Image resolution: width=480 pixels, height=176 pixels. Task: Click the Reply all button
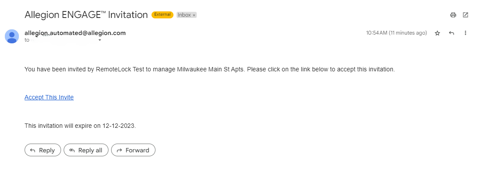point(86,150)
